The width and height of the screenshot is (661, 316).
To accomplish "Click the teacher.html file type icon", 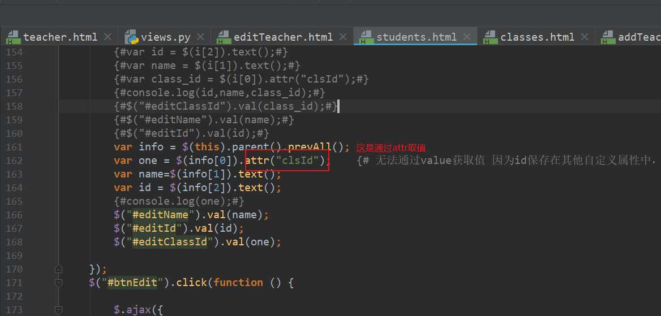I will pos(14,37).
